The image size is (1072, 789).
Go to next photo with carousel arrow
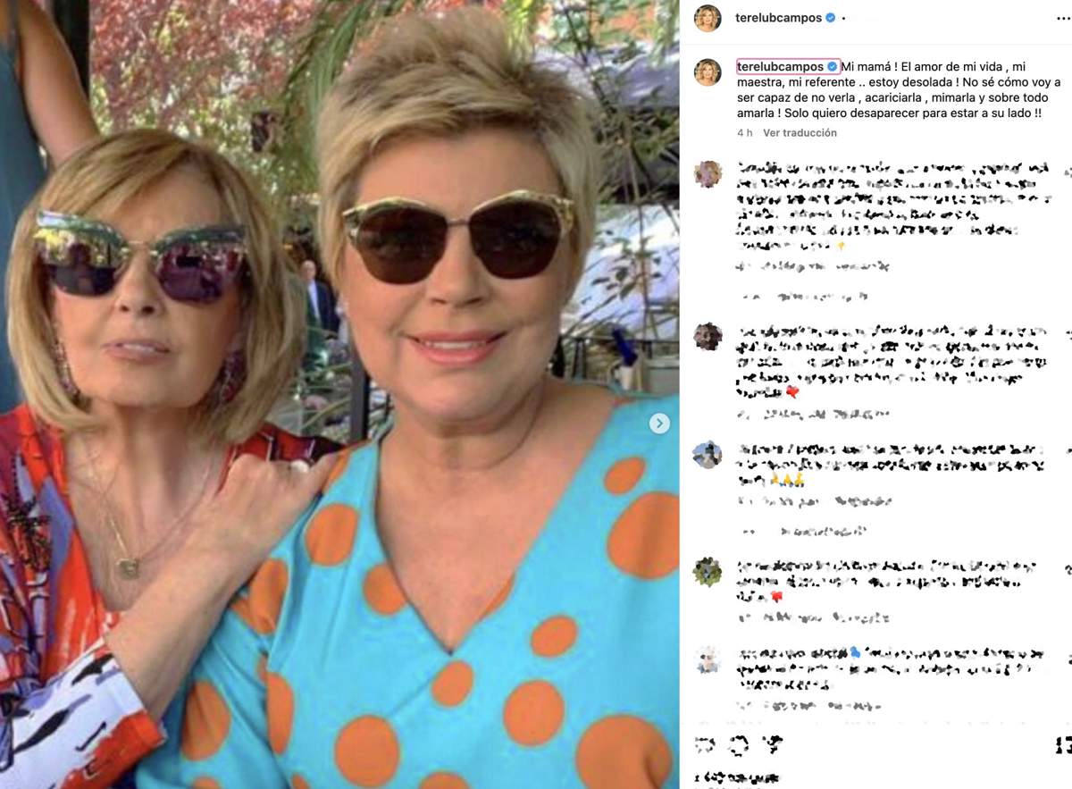point(659,424)
